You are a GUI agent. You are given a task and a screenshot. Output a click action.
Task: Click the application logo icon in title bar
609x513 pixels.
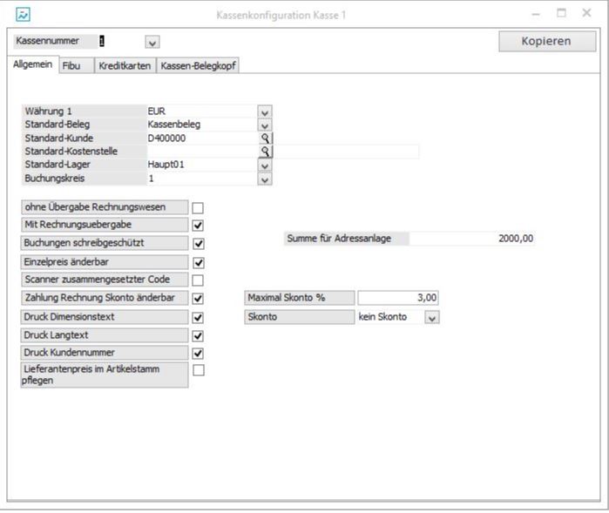(22, 15)
